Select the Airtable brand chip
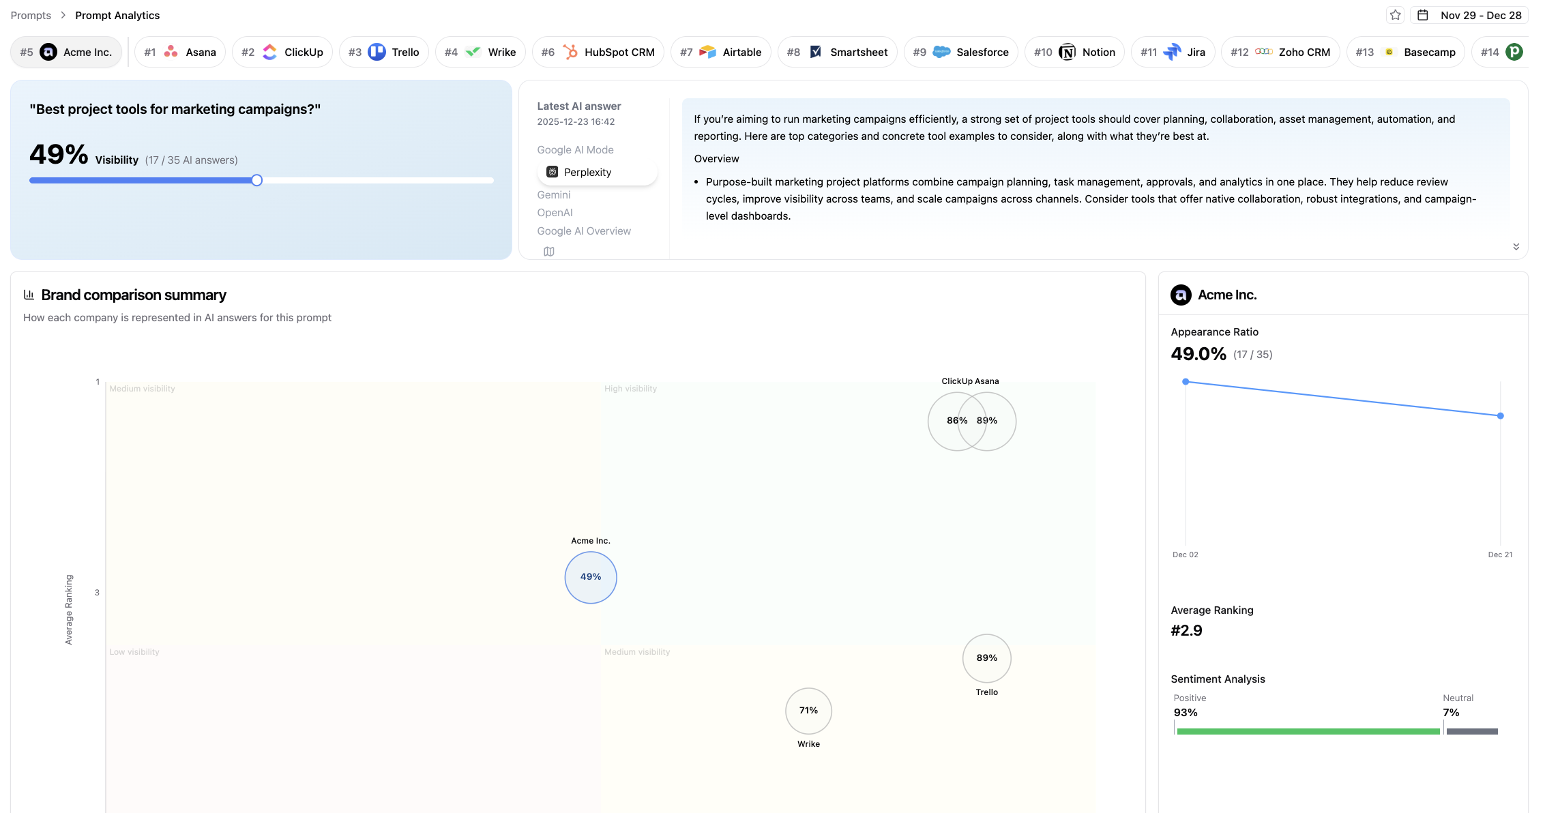Screen dimensions: 1545x813 pyautogui.click(x=720, y=52)
